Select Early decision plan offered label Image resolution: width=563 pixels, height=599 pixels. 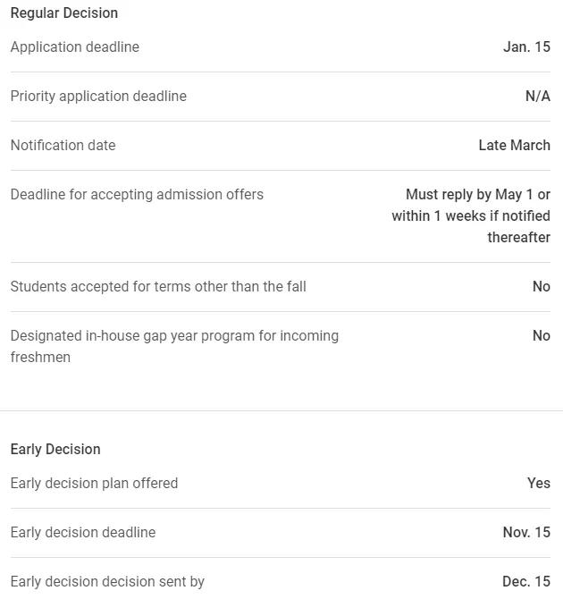[95, 484]
